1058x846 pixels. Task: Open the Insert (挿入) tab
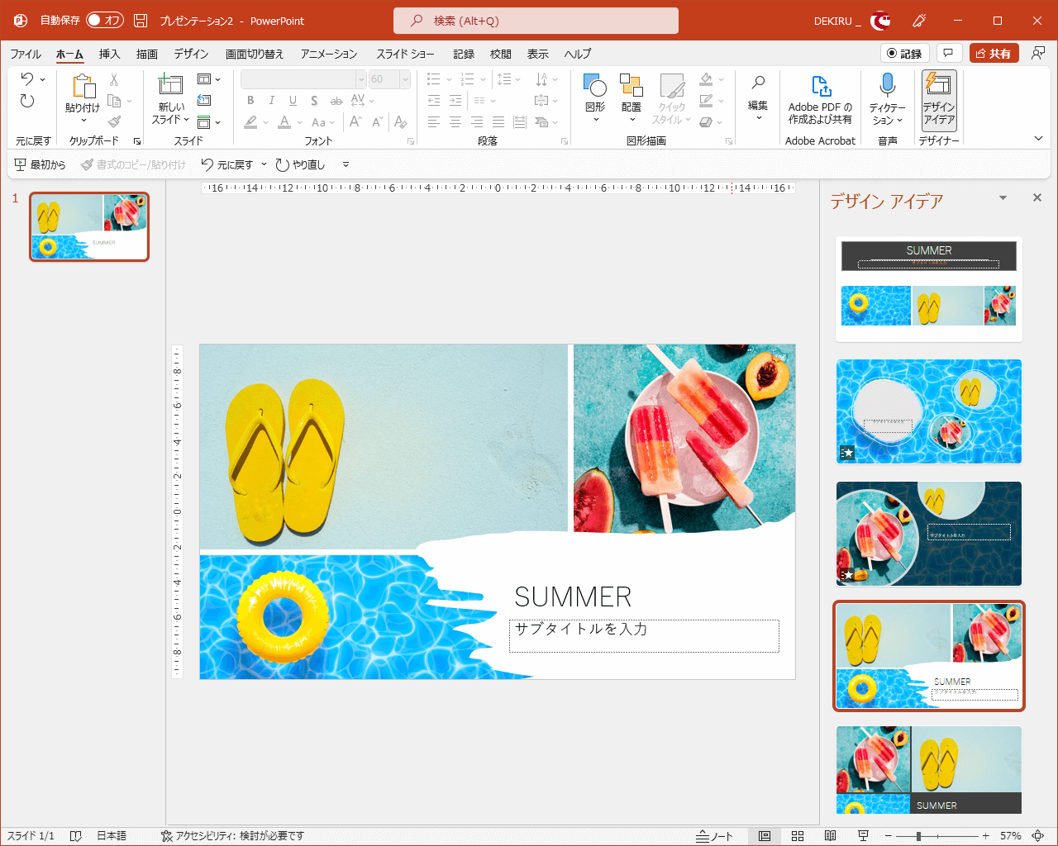click(109, 54)
